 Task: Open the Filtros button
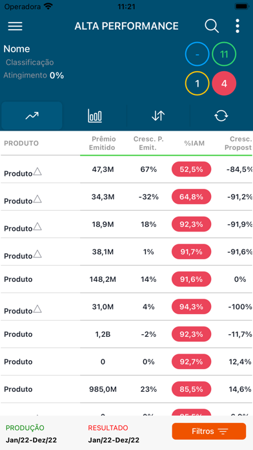tap(209, 431)
